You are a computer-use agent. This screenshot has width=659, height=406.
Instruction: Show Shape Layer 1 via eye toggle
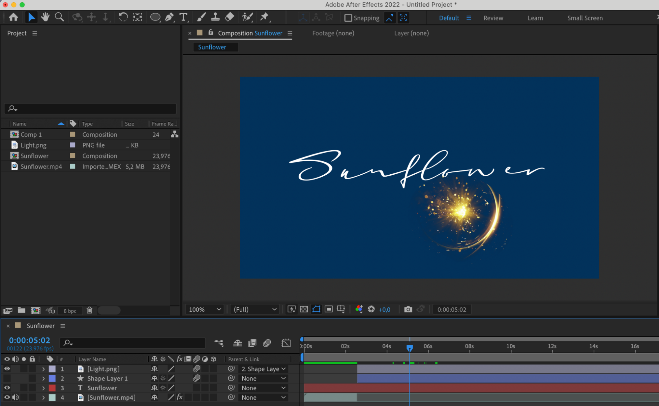(x=7, y=378)
